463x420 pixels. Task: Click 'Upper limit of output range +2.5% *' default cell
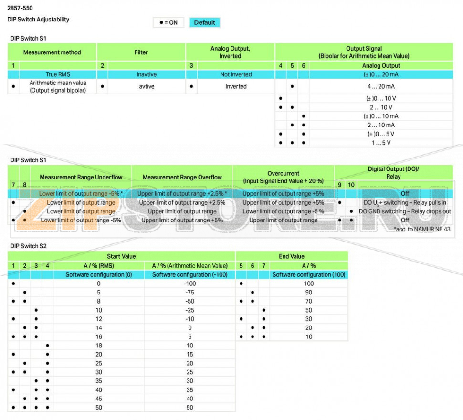click(x=182, y=194)
